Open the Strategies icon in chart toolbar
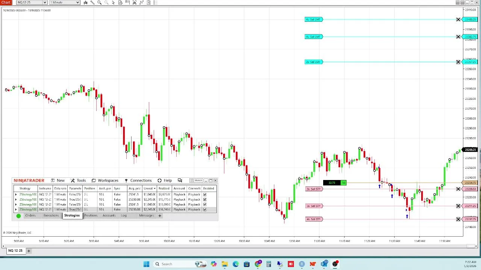 pos(142,3)
